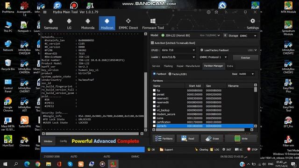Check the persist partition checkbox
299x168 pixels.
click(x=154, y=94)
